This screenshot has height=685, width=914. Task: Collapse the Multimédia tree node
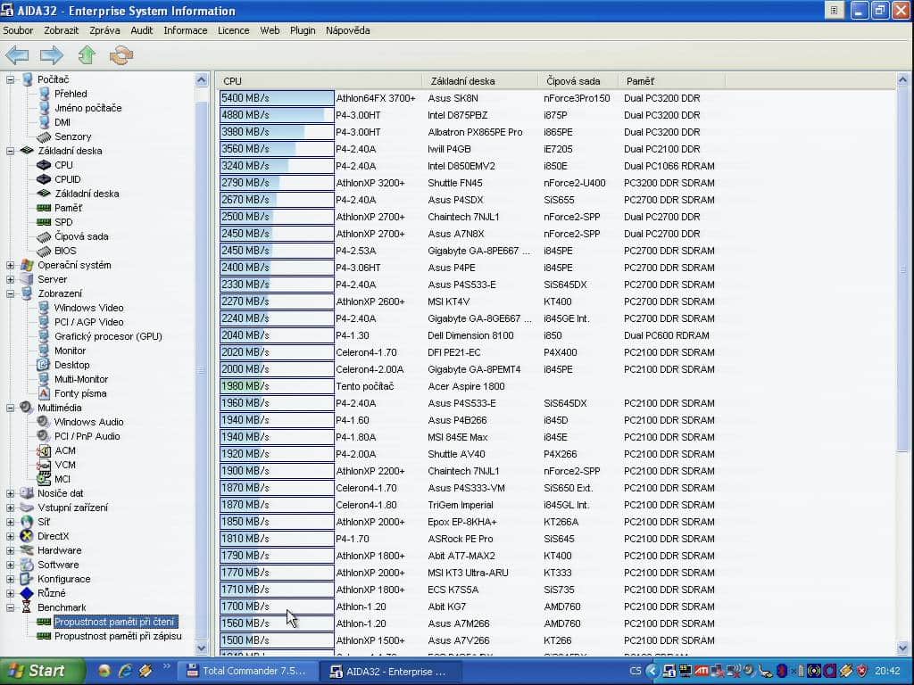pyautogui.click(x=11, y=408)
